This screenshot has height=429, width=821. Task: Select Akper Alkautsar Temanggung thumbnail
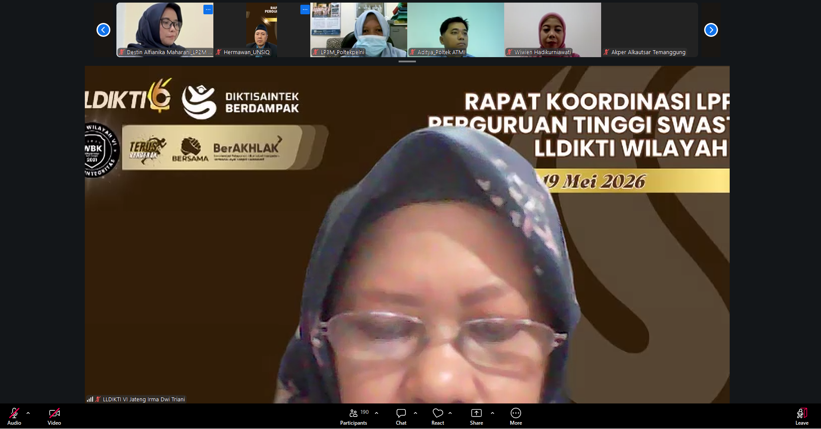coord(650,30)
